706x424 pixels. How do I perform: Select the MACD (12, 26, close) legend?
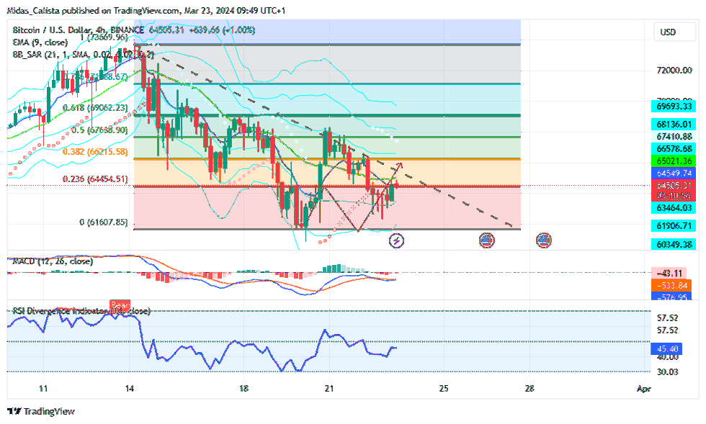(53, 261)
